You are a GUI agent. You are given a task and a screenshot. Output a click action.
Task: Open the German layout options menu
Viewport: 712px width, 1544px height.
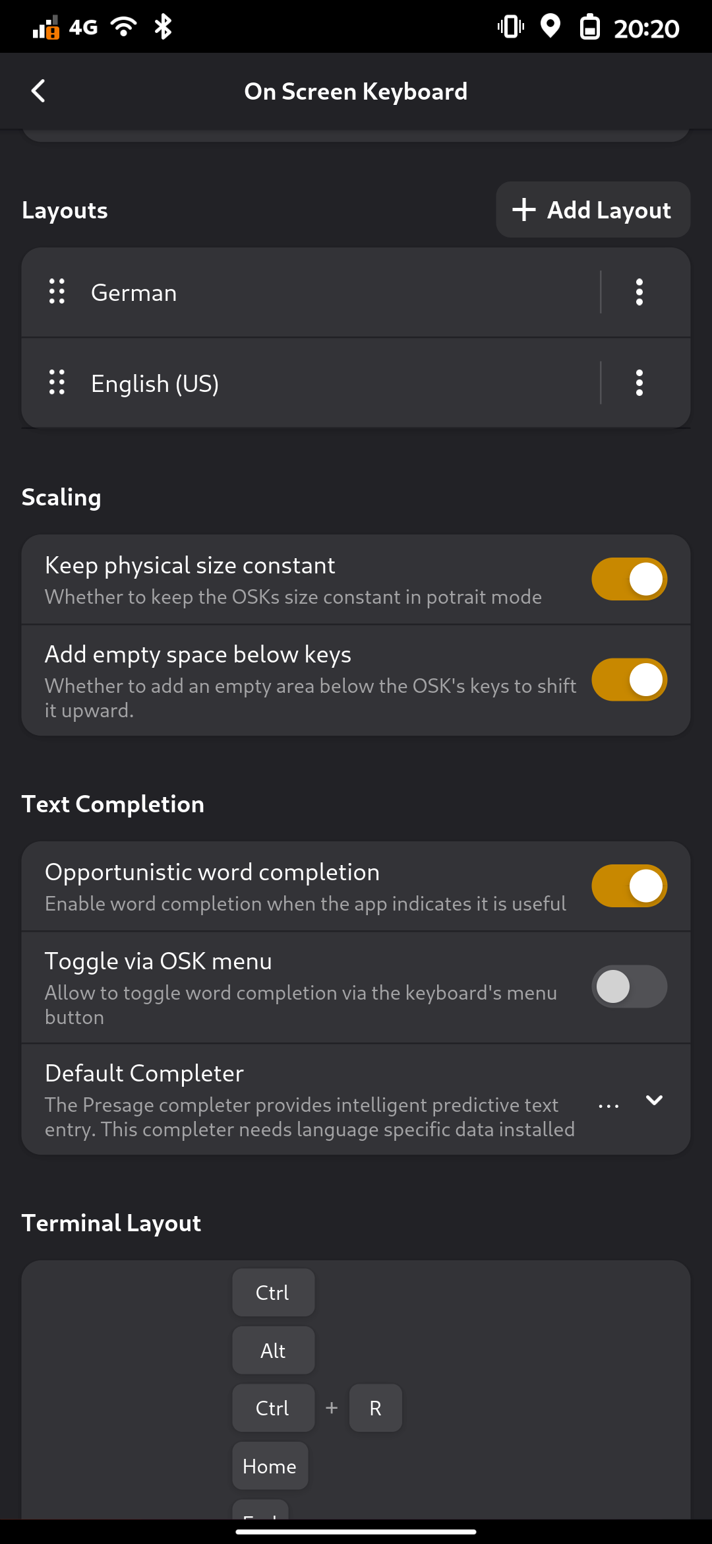[x=639, y=292]
